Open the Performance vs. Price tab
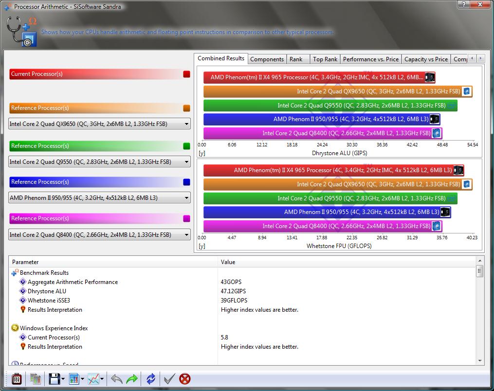The width and height of the screenshot is (494, 391). coord(371,59)
